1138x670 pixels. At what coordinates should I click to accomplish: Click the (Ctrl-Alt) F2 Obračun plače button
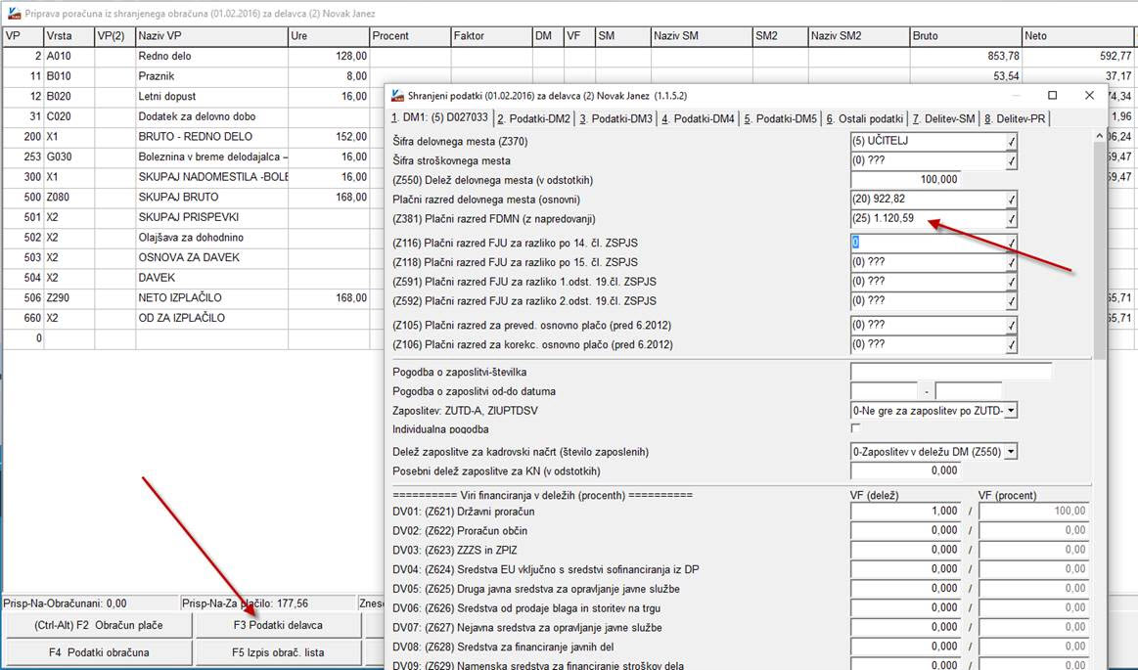pos(99,625)
